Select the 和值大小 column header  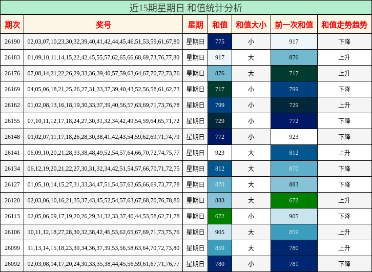click(x=251, y=25)
